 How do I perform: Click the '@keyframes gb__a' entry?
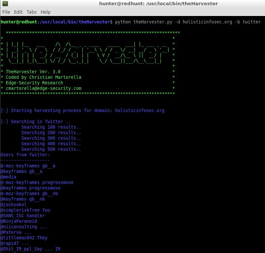click(x=21, y=171)
